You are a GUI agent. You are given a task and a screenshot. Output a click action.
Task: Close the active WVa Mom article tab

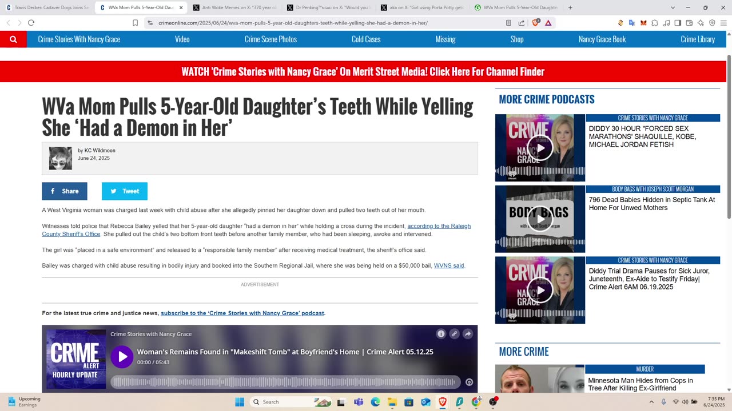pos(181,7)
